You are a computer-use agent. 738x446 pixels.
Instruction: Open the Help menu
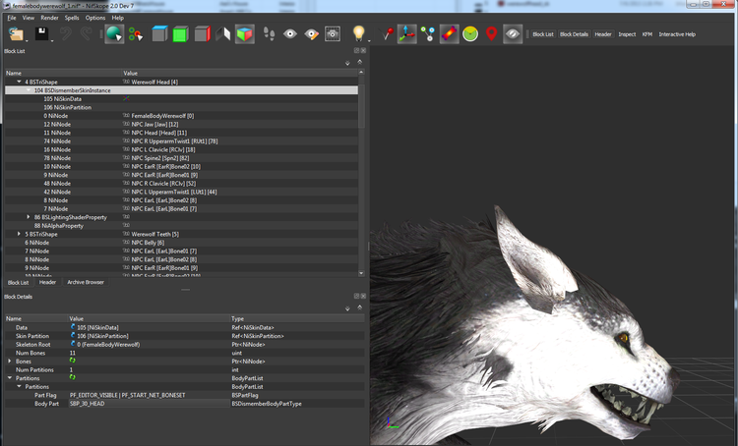(x=118, y=18)
